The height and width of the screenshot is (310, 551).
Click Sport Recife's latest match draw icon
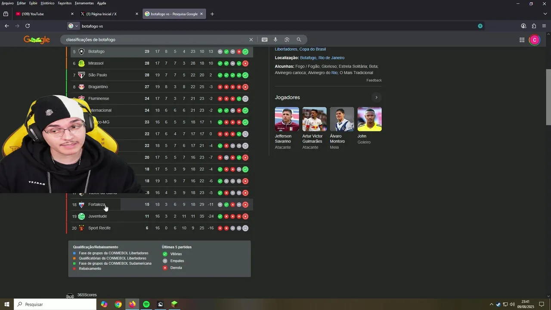click(x=245, y=228)
